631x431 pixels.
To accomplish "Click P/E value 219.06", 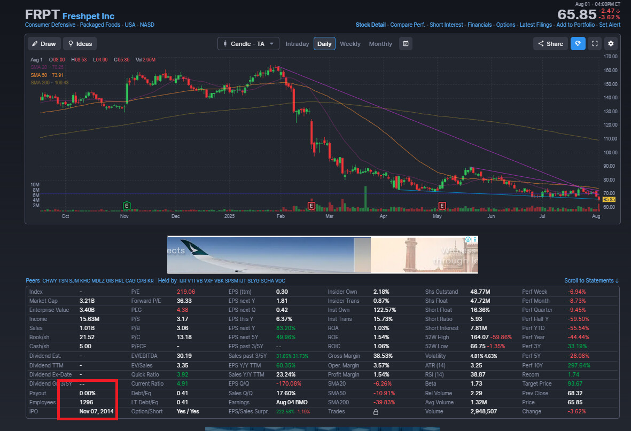I will [186, 292].
